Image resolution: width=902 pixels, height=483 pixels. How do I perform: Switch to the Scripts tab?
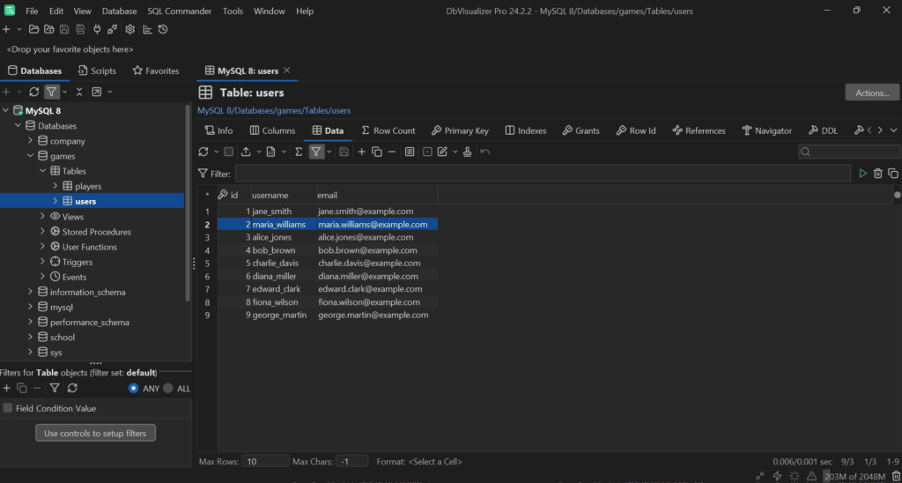(97, 71)
